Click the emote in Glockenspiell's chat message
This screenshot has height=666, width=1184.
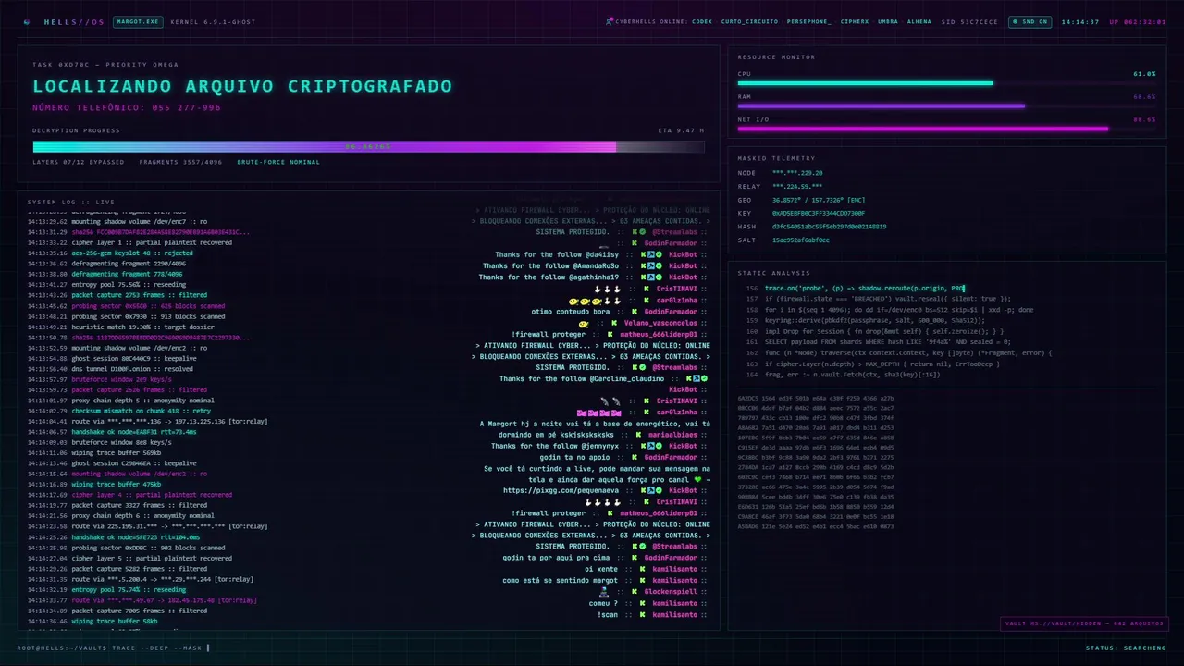coord(603,592)
